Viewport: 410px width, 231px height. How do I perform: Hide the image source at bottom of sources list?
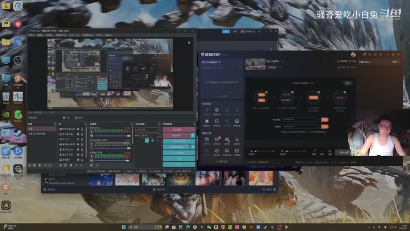78,160
